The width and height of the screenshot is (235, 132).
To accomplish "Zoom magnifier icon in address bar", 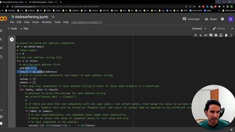I will [186, 7].
